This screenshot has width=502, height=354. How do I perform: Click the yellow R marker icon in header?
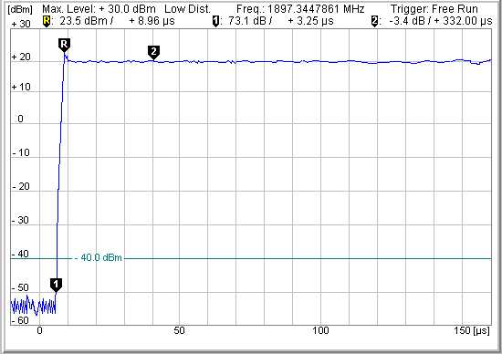pyautogui.click(x=47, y=22)
